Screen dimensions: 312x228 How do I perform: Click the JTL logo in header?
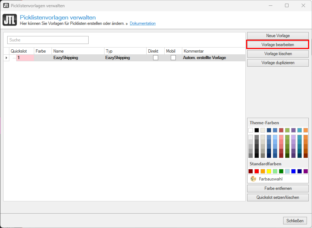(x=9, y=20)
